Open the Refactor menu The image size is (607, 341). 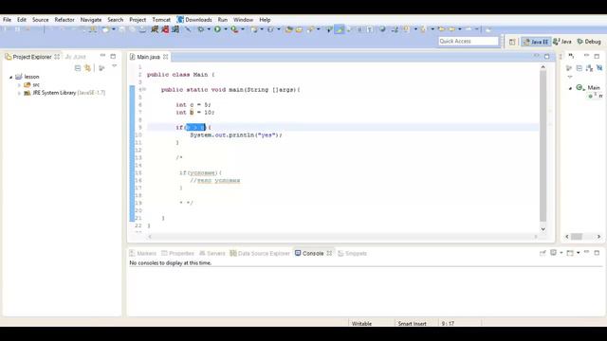click(64, 20)
